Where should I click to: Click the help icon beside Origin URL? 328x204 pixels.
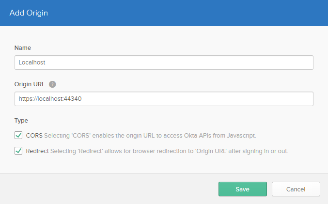(x=52, y=84)
